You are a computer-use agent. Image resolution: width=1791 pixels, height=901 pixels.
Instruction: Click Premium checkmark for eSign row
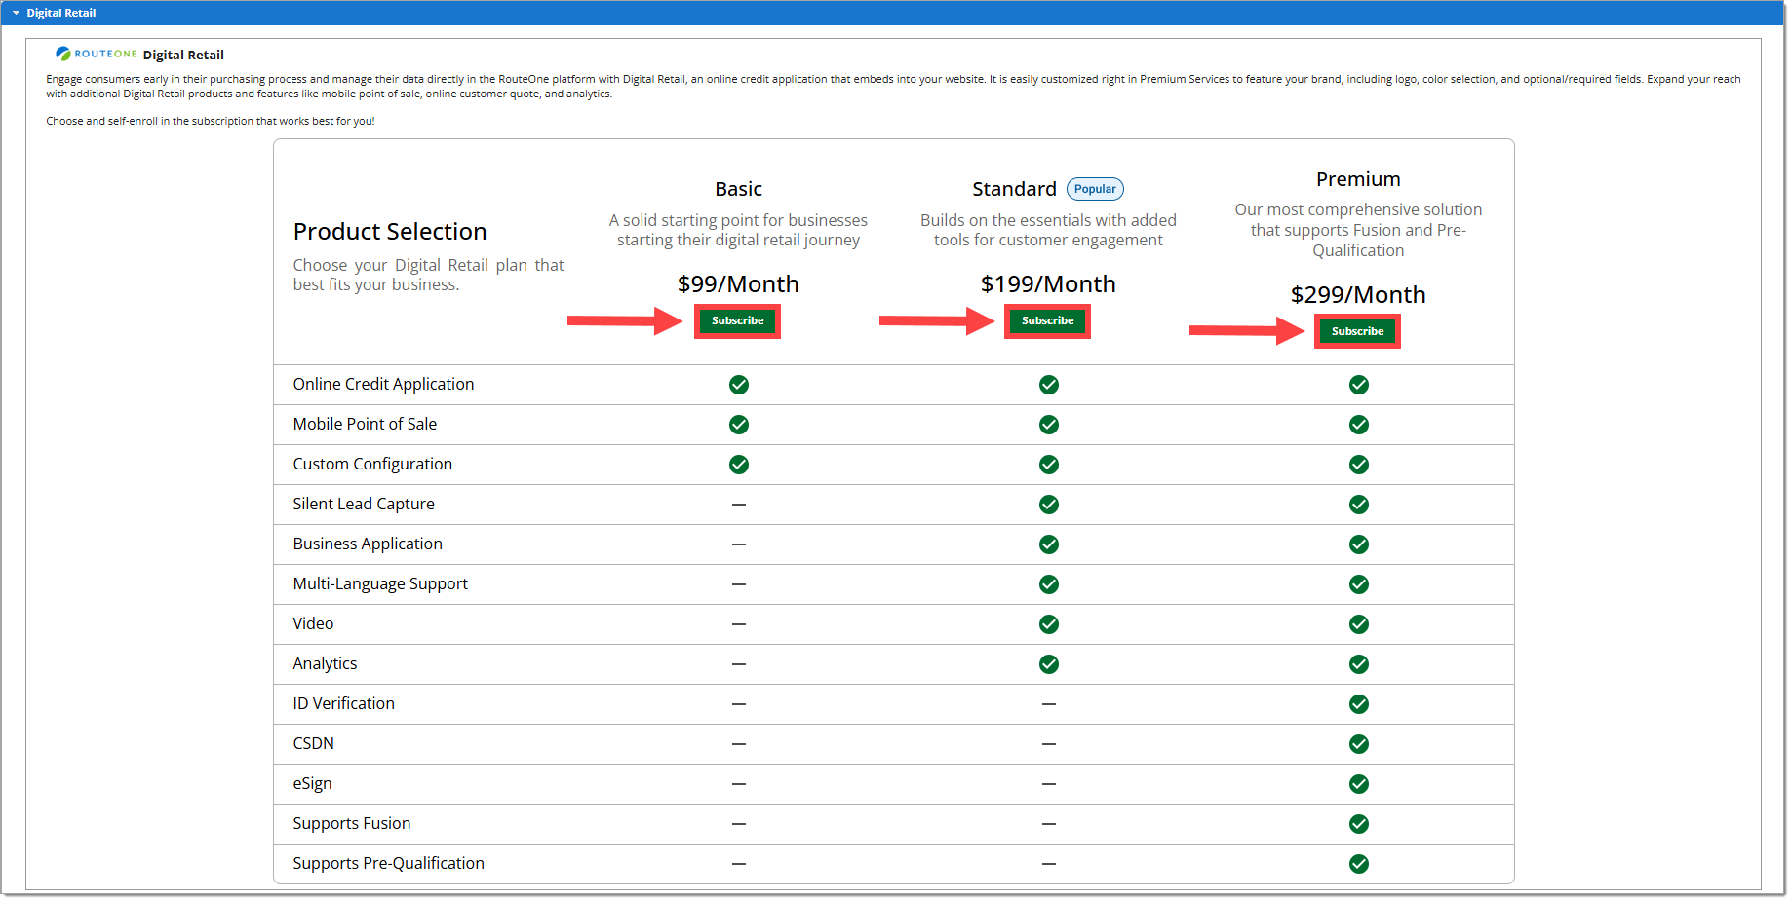pyautogui.click(x=1358, y=784)
